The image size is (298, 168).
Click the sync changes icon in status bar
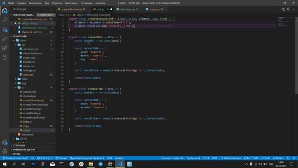point(33,158)
